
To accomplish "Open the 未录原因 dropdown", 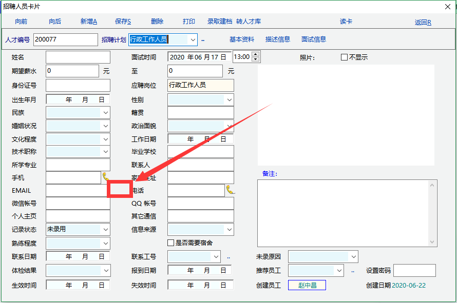I will (x=353, y=256).
